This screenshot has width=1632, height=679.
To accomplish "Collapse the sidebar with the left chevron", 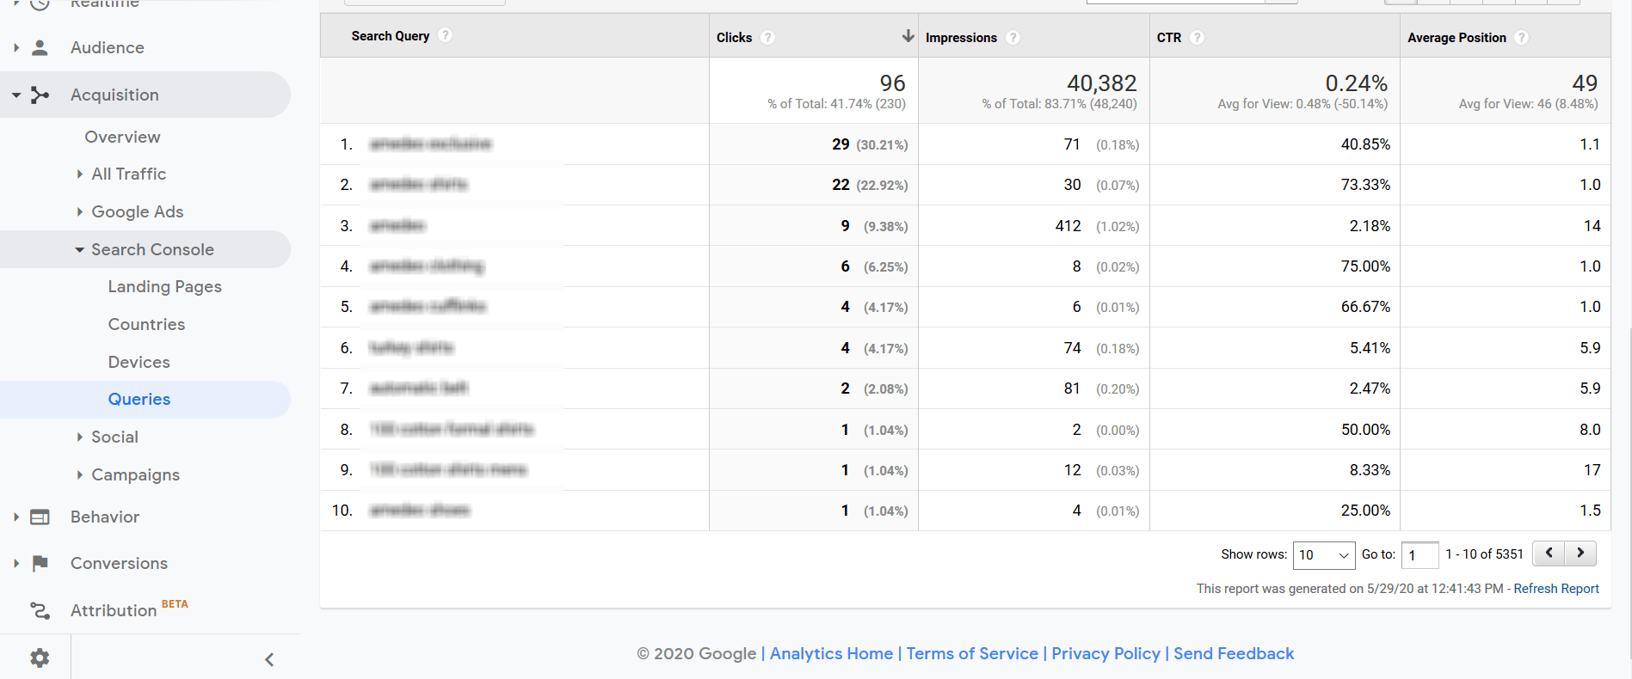I will coord(269,659).
